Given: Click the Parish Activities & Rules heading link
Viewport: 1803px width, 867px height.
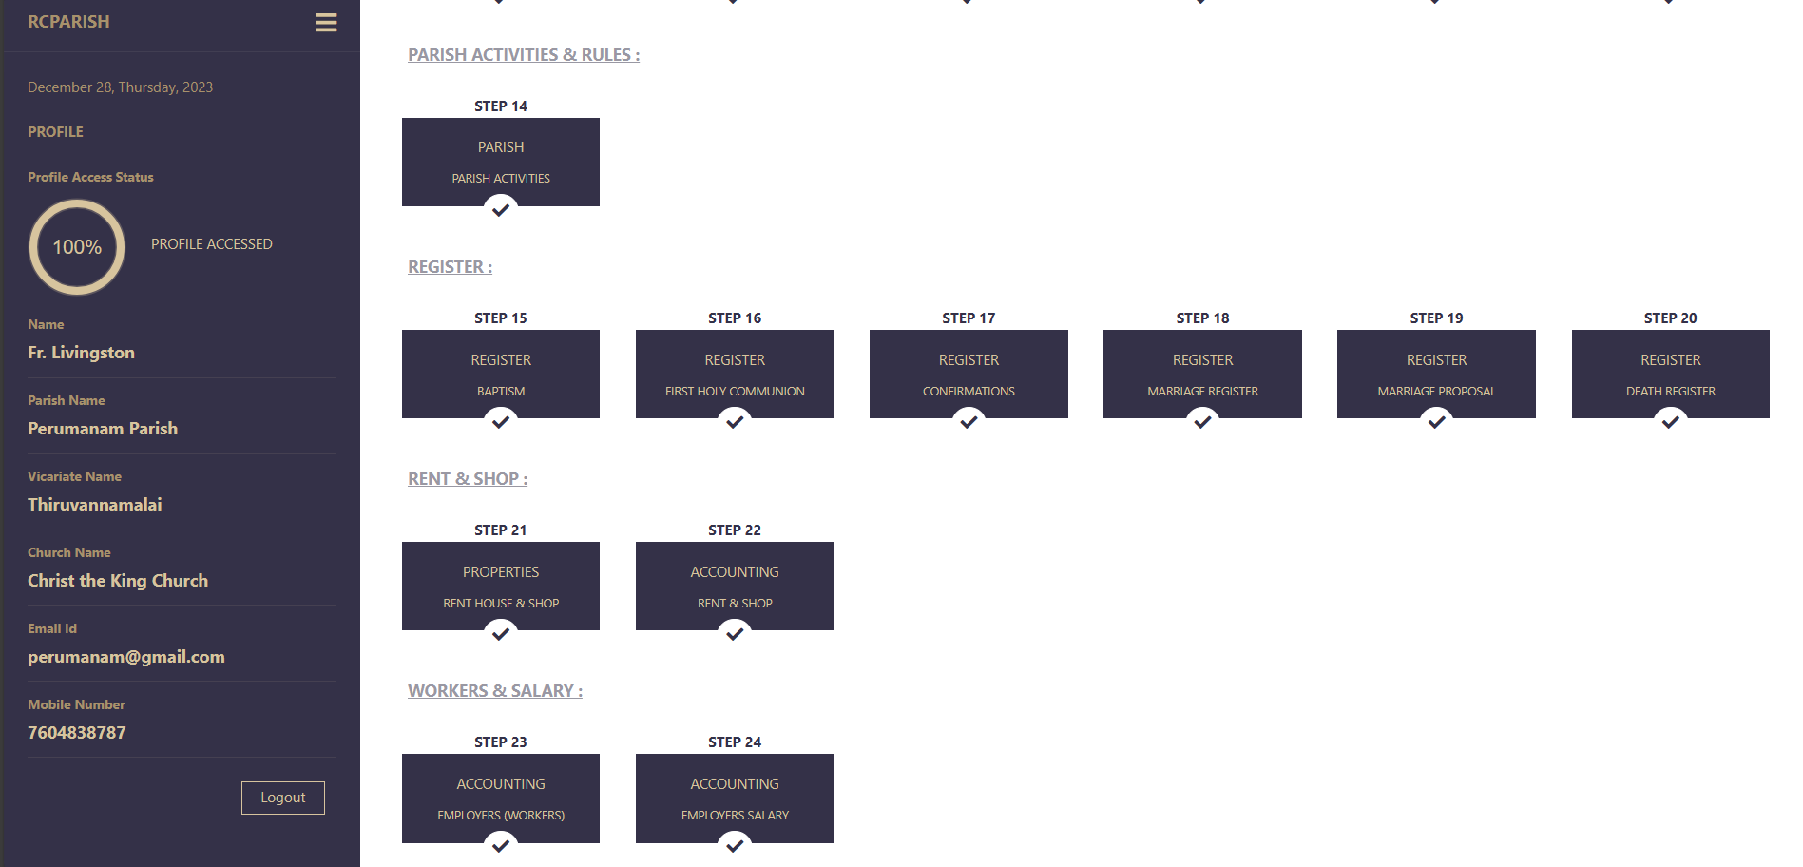Looking at the screenshot, I should point(524,55).
